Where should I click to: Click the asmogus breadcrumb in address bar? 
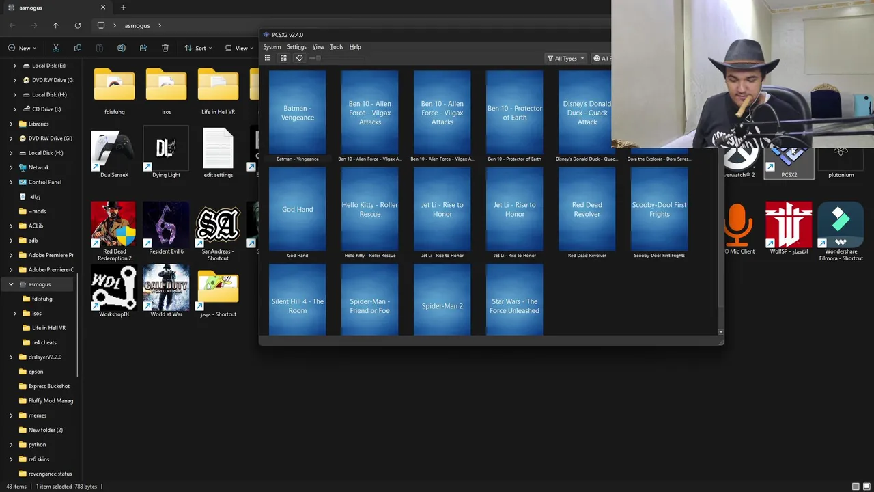[x=137, y=25]
